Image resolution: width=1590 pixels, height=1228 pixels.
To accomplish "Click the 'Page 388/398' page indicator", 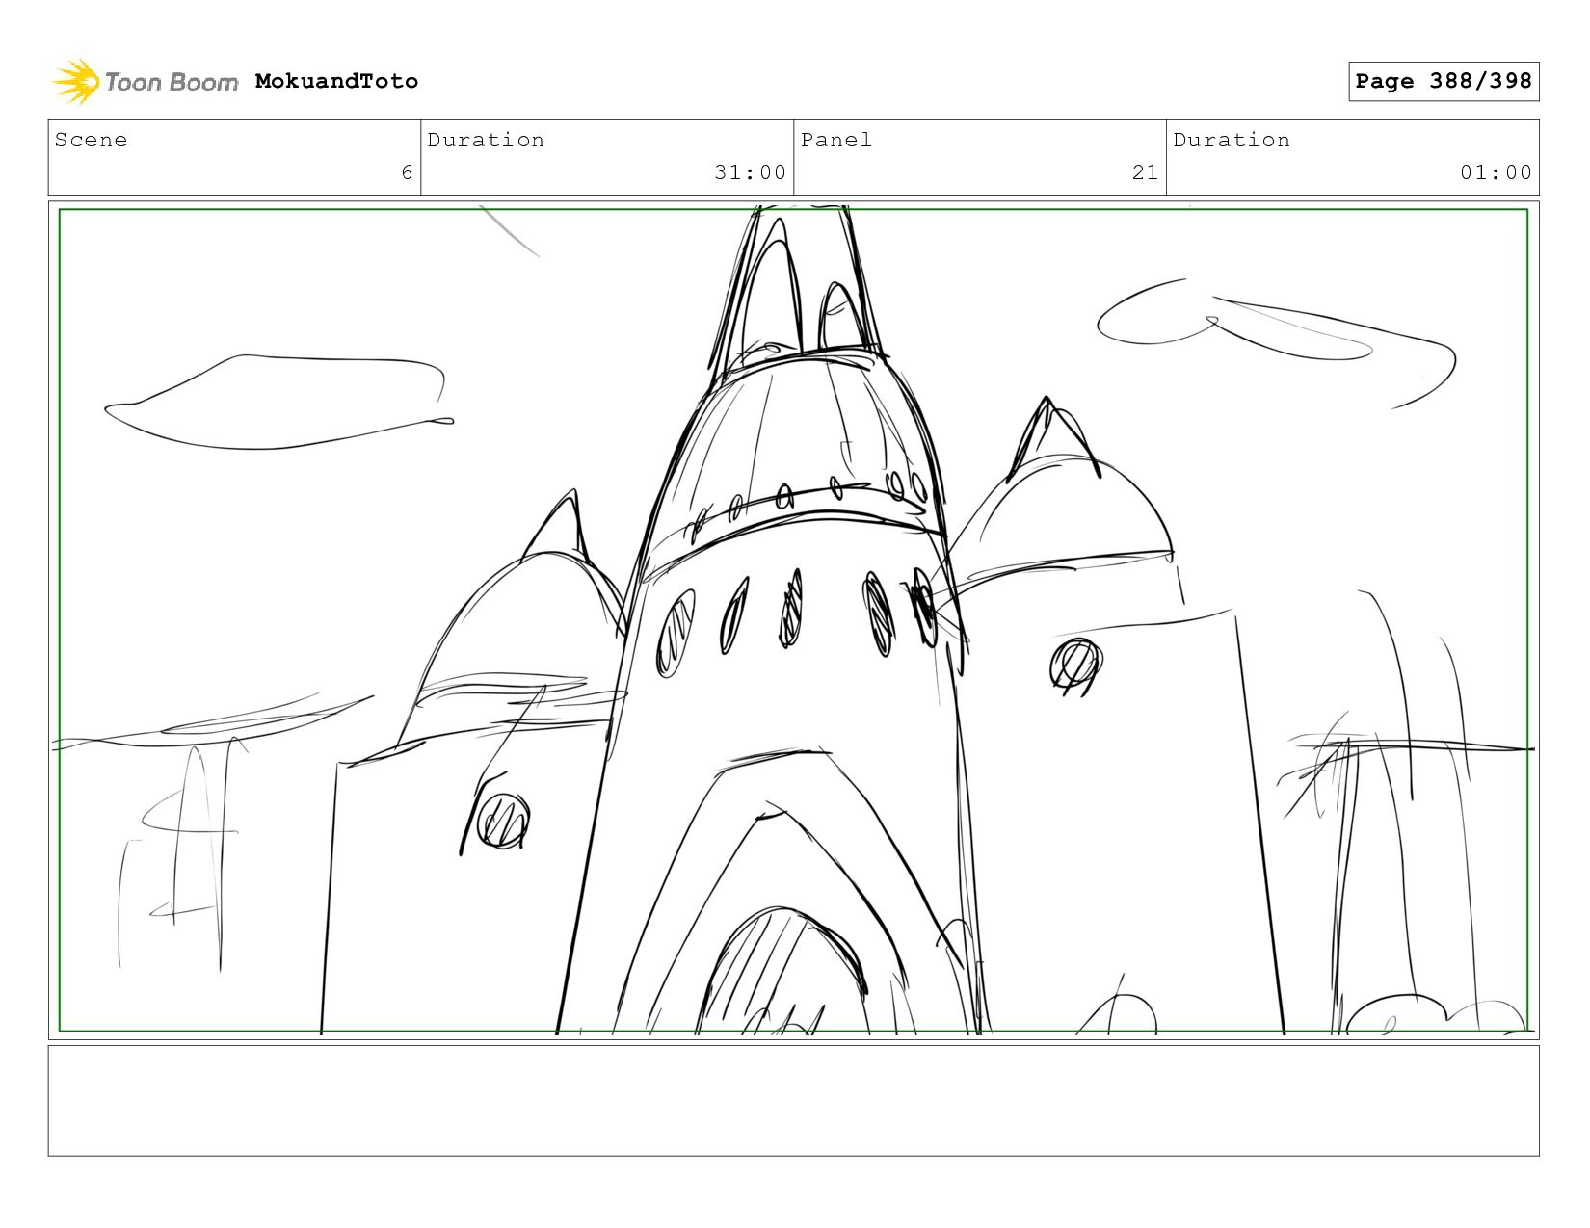I will [1444, 81].
